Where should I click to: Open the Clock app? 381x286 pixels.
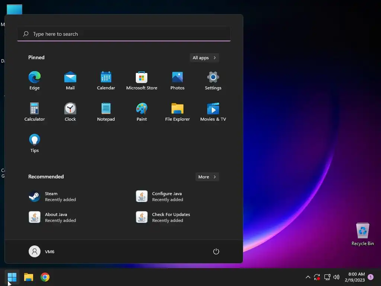tap(70, 112)
